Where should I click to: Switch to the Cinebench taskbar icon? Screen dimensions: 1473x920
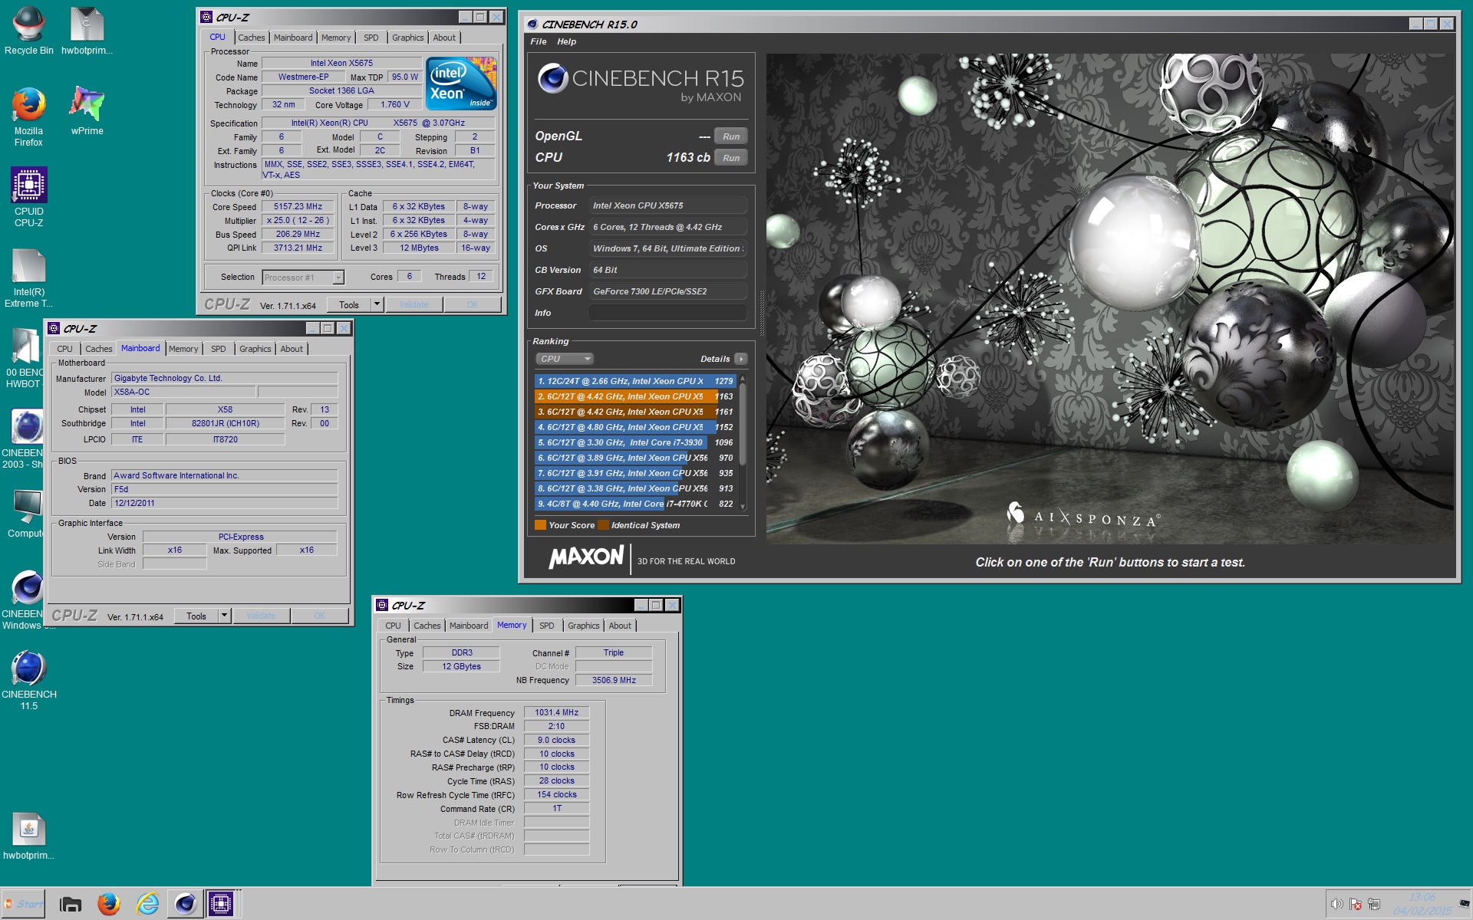[185, 904]
